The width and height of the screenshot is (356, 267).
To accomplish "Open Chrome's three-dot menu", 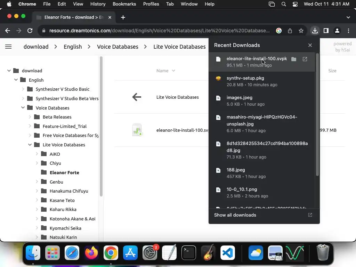I will point(348,31).
